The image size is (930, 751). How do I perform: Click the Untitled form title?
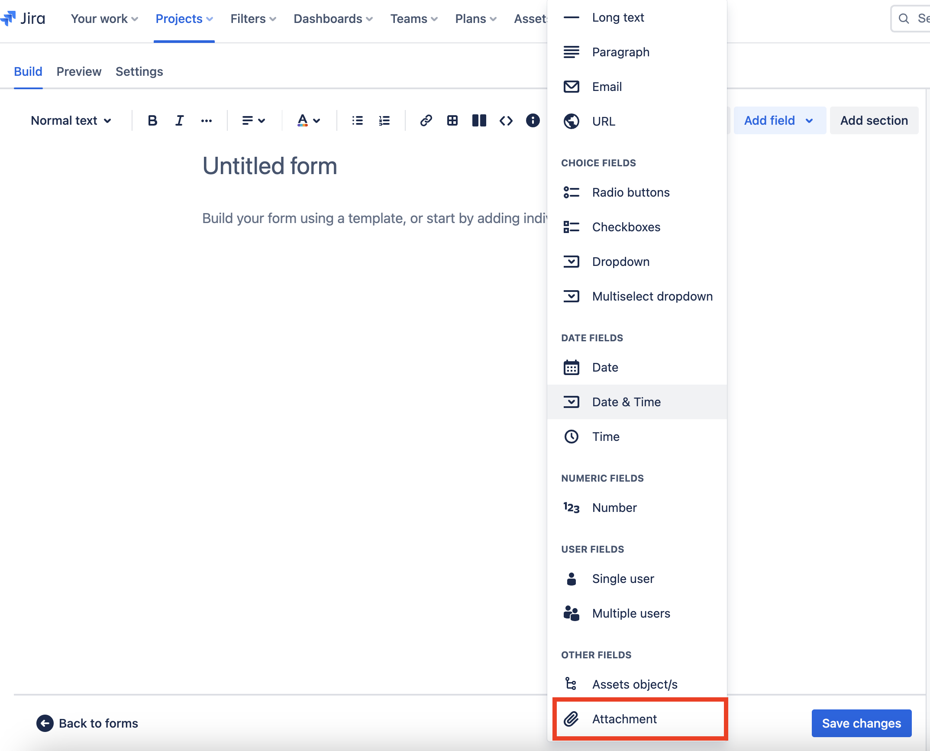[x=270, y=166]
